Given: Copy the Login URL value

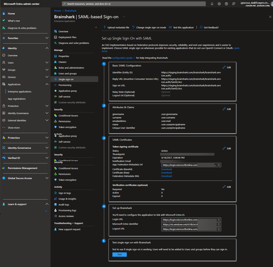Looking at the screenshot, I should (x=219, y=220).
